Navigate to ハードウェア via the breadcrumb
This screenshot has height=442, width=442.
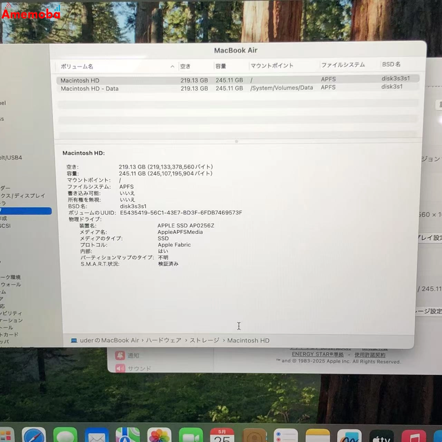(163, 340)
